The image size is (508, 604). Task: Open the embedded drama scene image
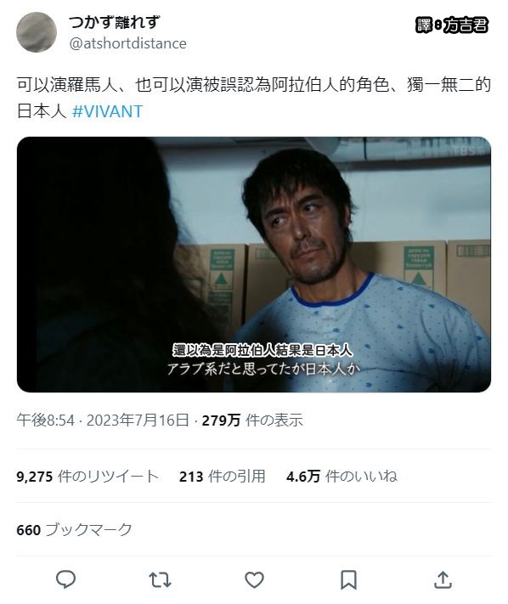254,264
